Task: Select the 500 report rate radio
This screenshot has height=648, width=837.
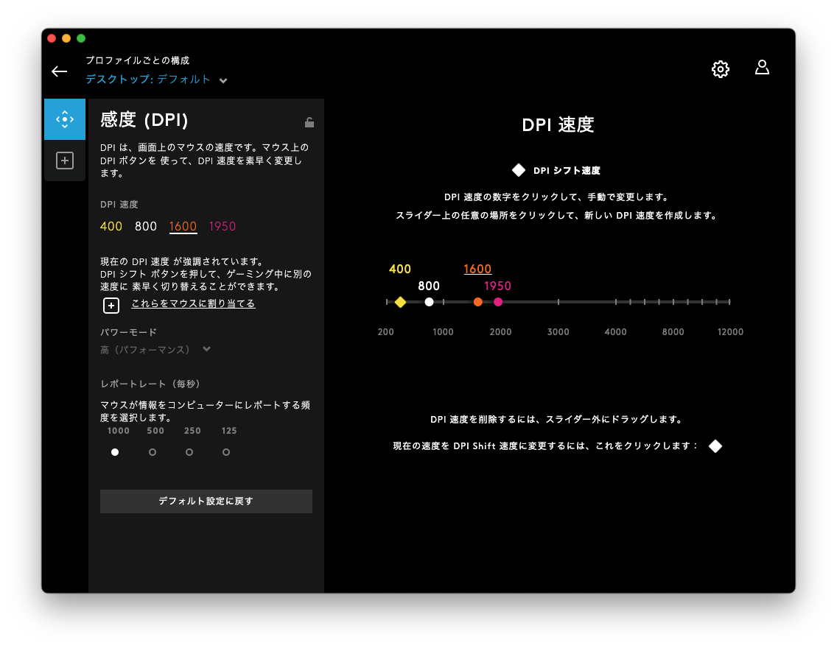Action: [152, 451]
